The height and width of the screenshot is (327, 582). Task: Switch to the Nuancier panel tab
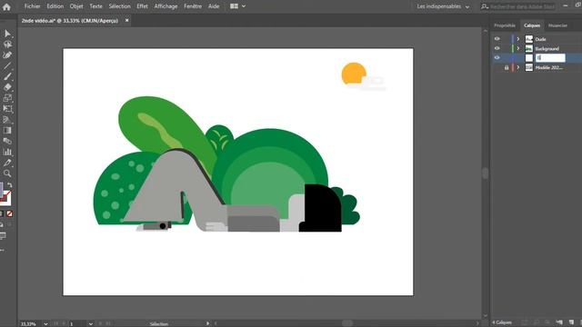(557, 25)
